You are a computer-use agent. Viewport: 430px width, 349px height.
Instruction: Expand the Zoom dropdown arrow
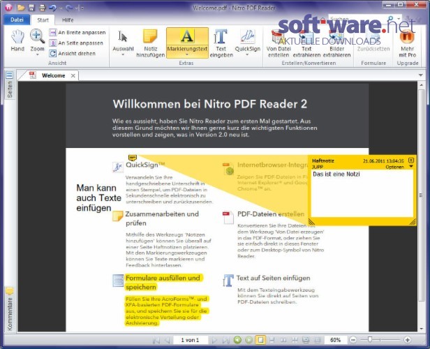[37, 55]
